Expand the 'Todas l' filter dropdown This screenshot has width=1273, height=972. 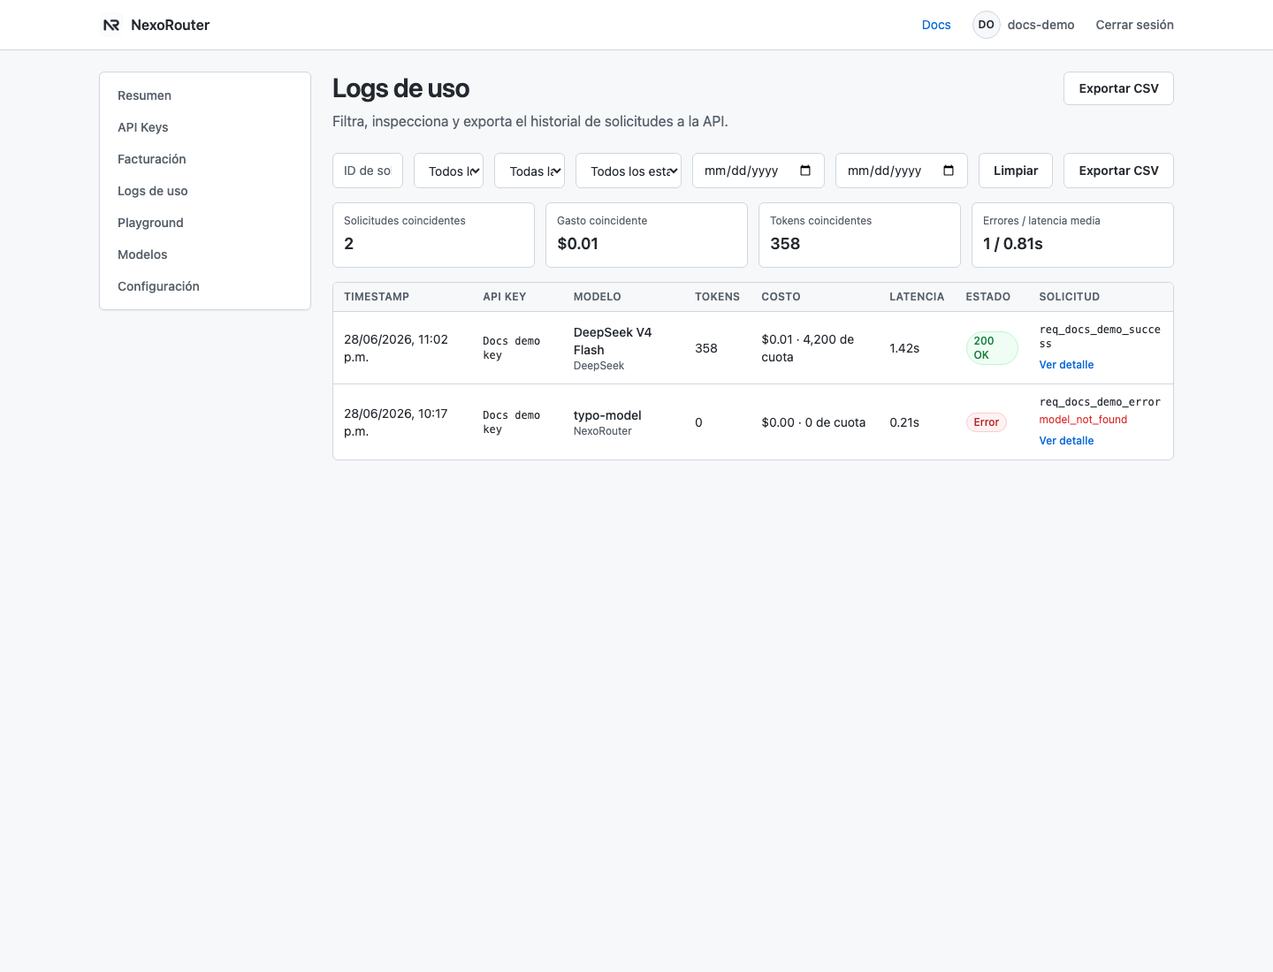tap(530, 171)
